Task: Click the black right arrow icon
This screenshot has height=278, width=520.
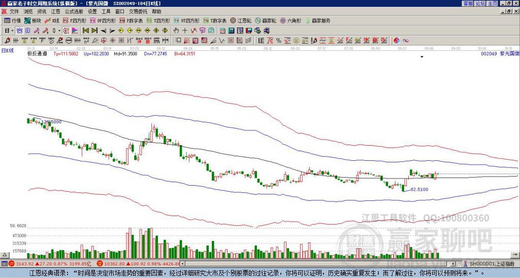Action: (112, 30)
